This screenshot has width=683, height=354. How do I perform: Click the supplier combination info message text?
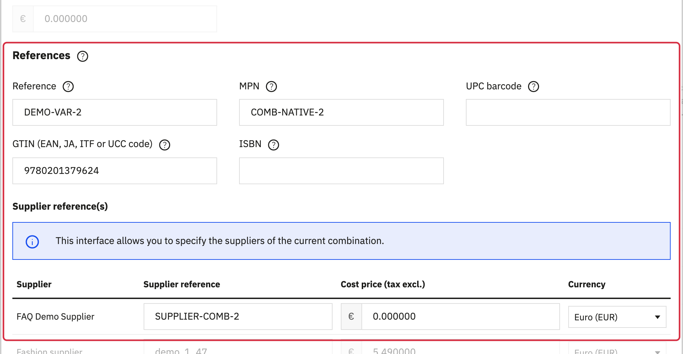tap(220, 241)
